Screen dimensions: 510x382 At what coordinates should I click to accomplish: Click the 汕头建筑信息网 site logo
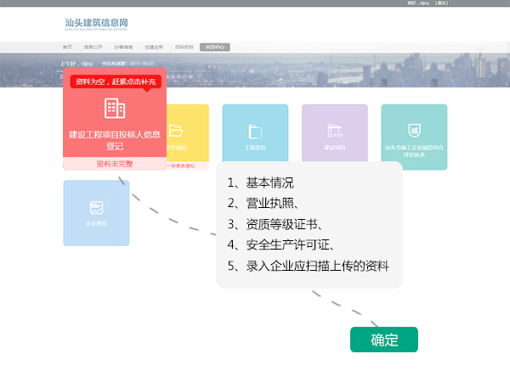point(98,24)
